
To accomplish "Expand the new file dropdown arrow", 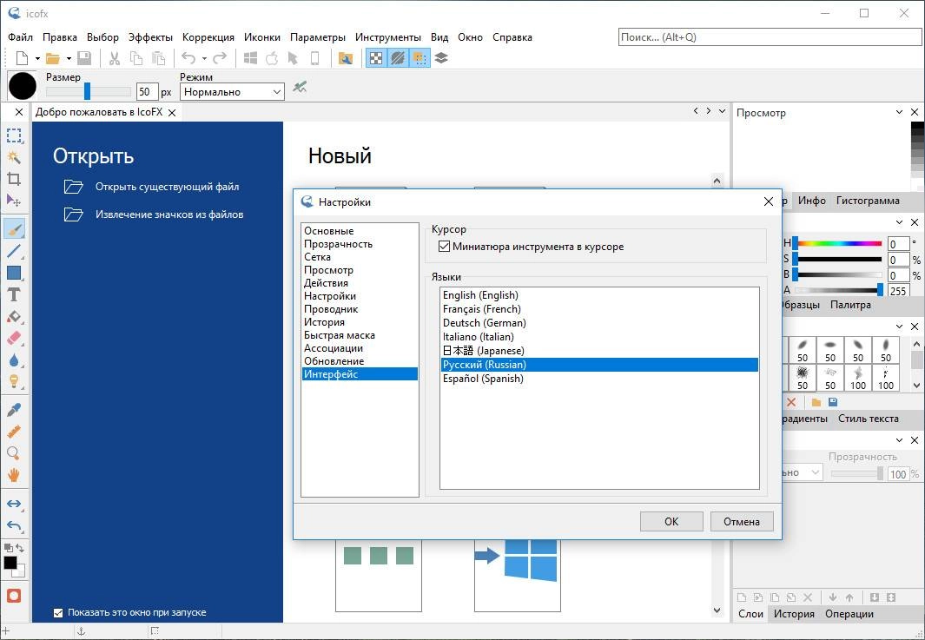I will click(x=37, y=58).
